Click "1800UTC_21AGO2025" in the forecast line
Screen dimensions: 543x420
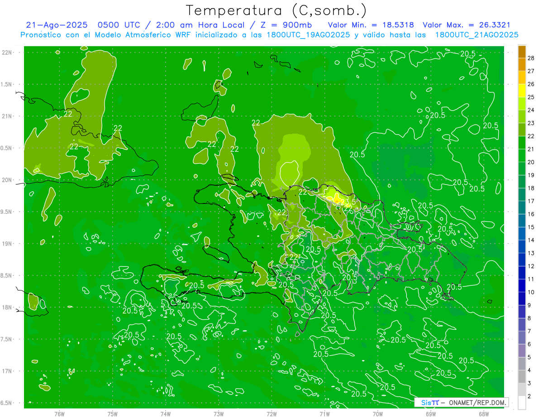pyautogui.click(x=476, y=35)
